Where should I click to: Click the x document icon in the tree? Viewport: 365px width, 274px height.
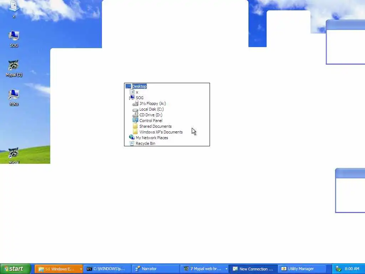coord(132,92)
